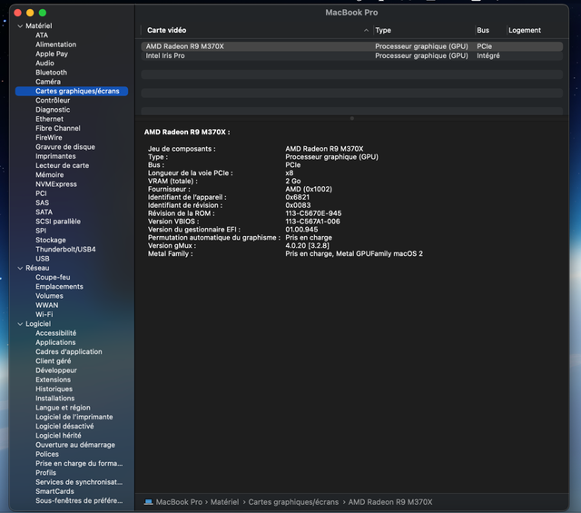Select Client géré in sidebar

coord(54,361)
